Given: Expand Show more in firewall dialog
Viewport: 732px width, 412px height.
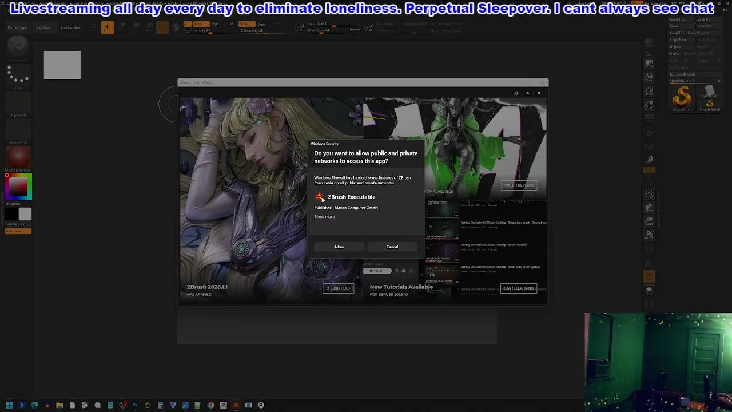Looking at the screenshot, I should point(324,217).
